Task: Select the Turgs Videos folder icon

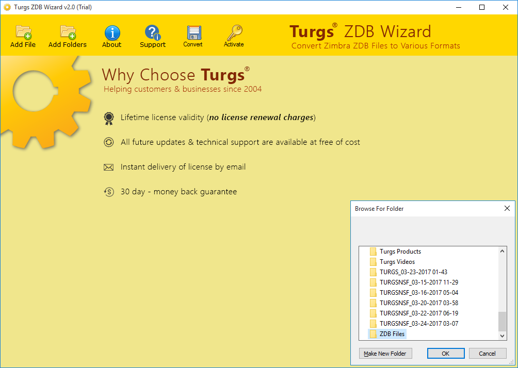Action: click(x=374, y=262)
